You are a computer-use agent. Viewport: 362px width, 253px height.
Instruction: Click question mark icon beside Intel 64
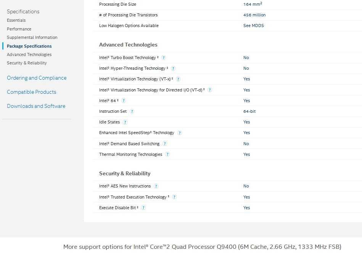click(x=123, y=101)
